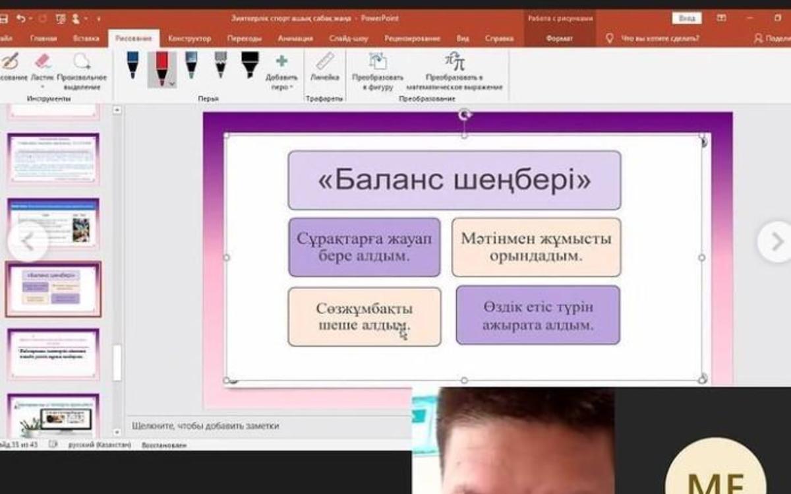
Task: Open the Анимация ribbon tab
Action: coord(295,39)
